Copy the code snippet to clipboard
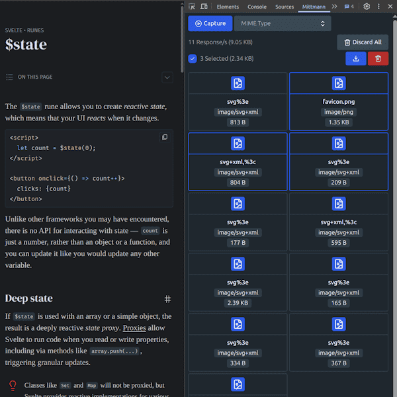The height and width of the screenshot is (397, 397). (165, 138)
